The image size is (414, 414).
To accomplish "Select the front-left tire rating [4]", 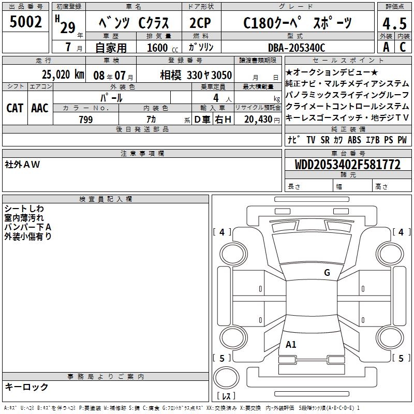I will pos(222,232).
